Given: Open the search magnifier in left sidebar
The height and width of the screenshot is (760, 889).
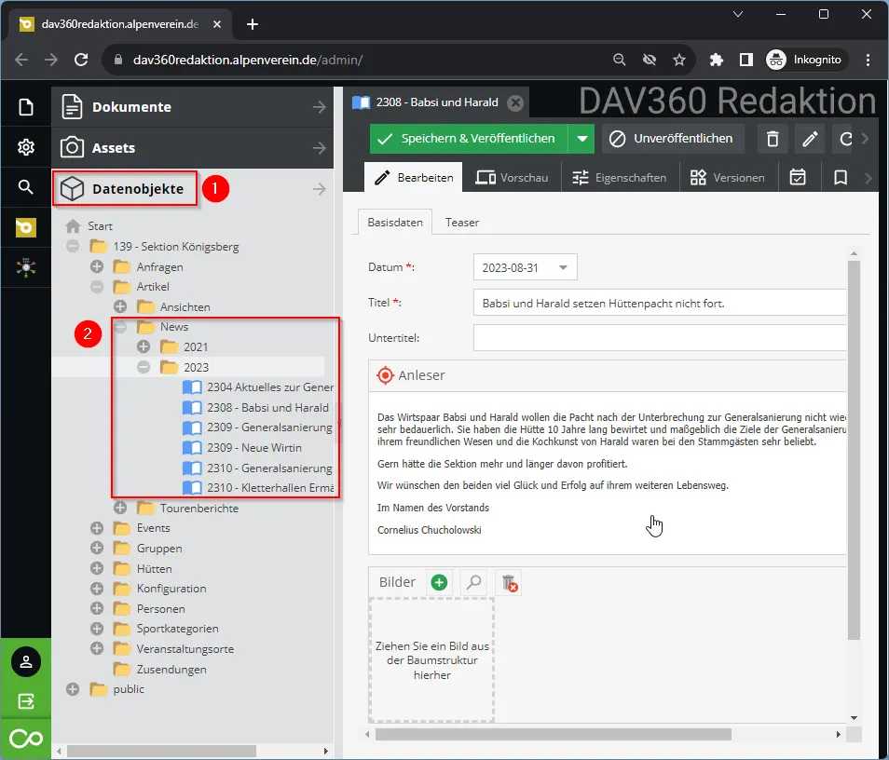Looking at the screenshot, I should click(x=26, y=187).
